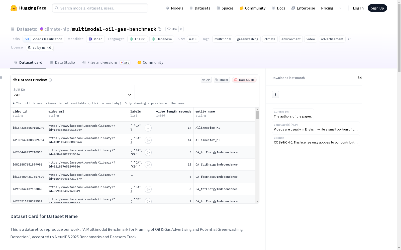Click the Sign Up button
Screen dimensions: 401x250
(x=377, y=8)
